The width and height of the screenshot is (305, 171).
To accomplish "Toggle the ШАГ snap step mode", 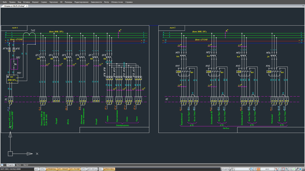I will click(37, 169).
